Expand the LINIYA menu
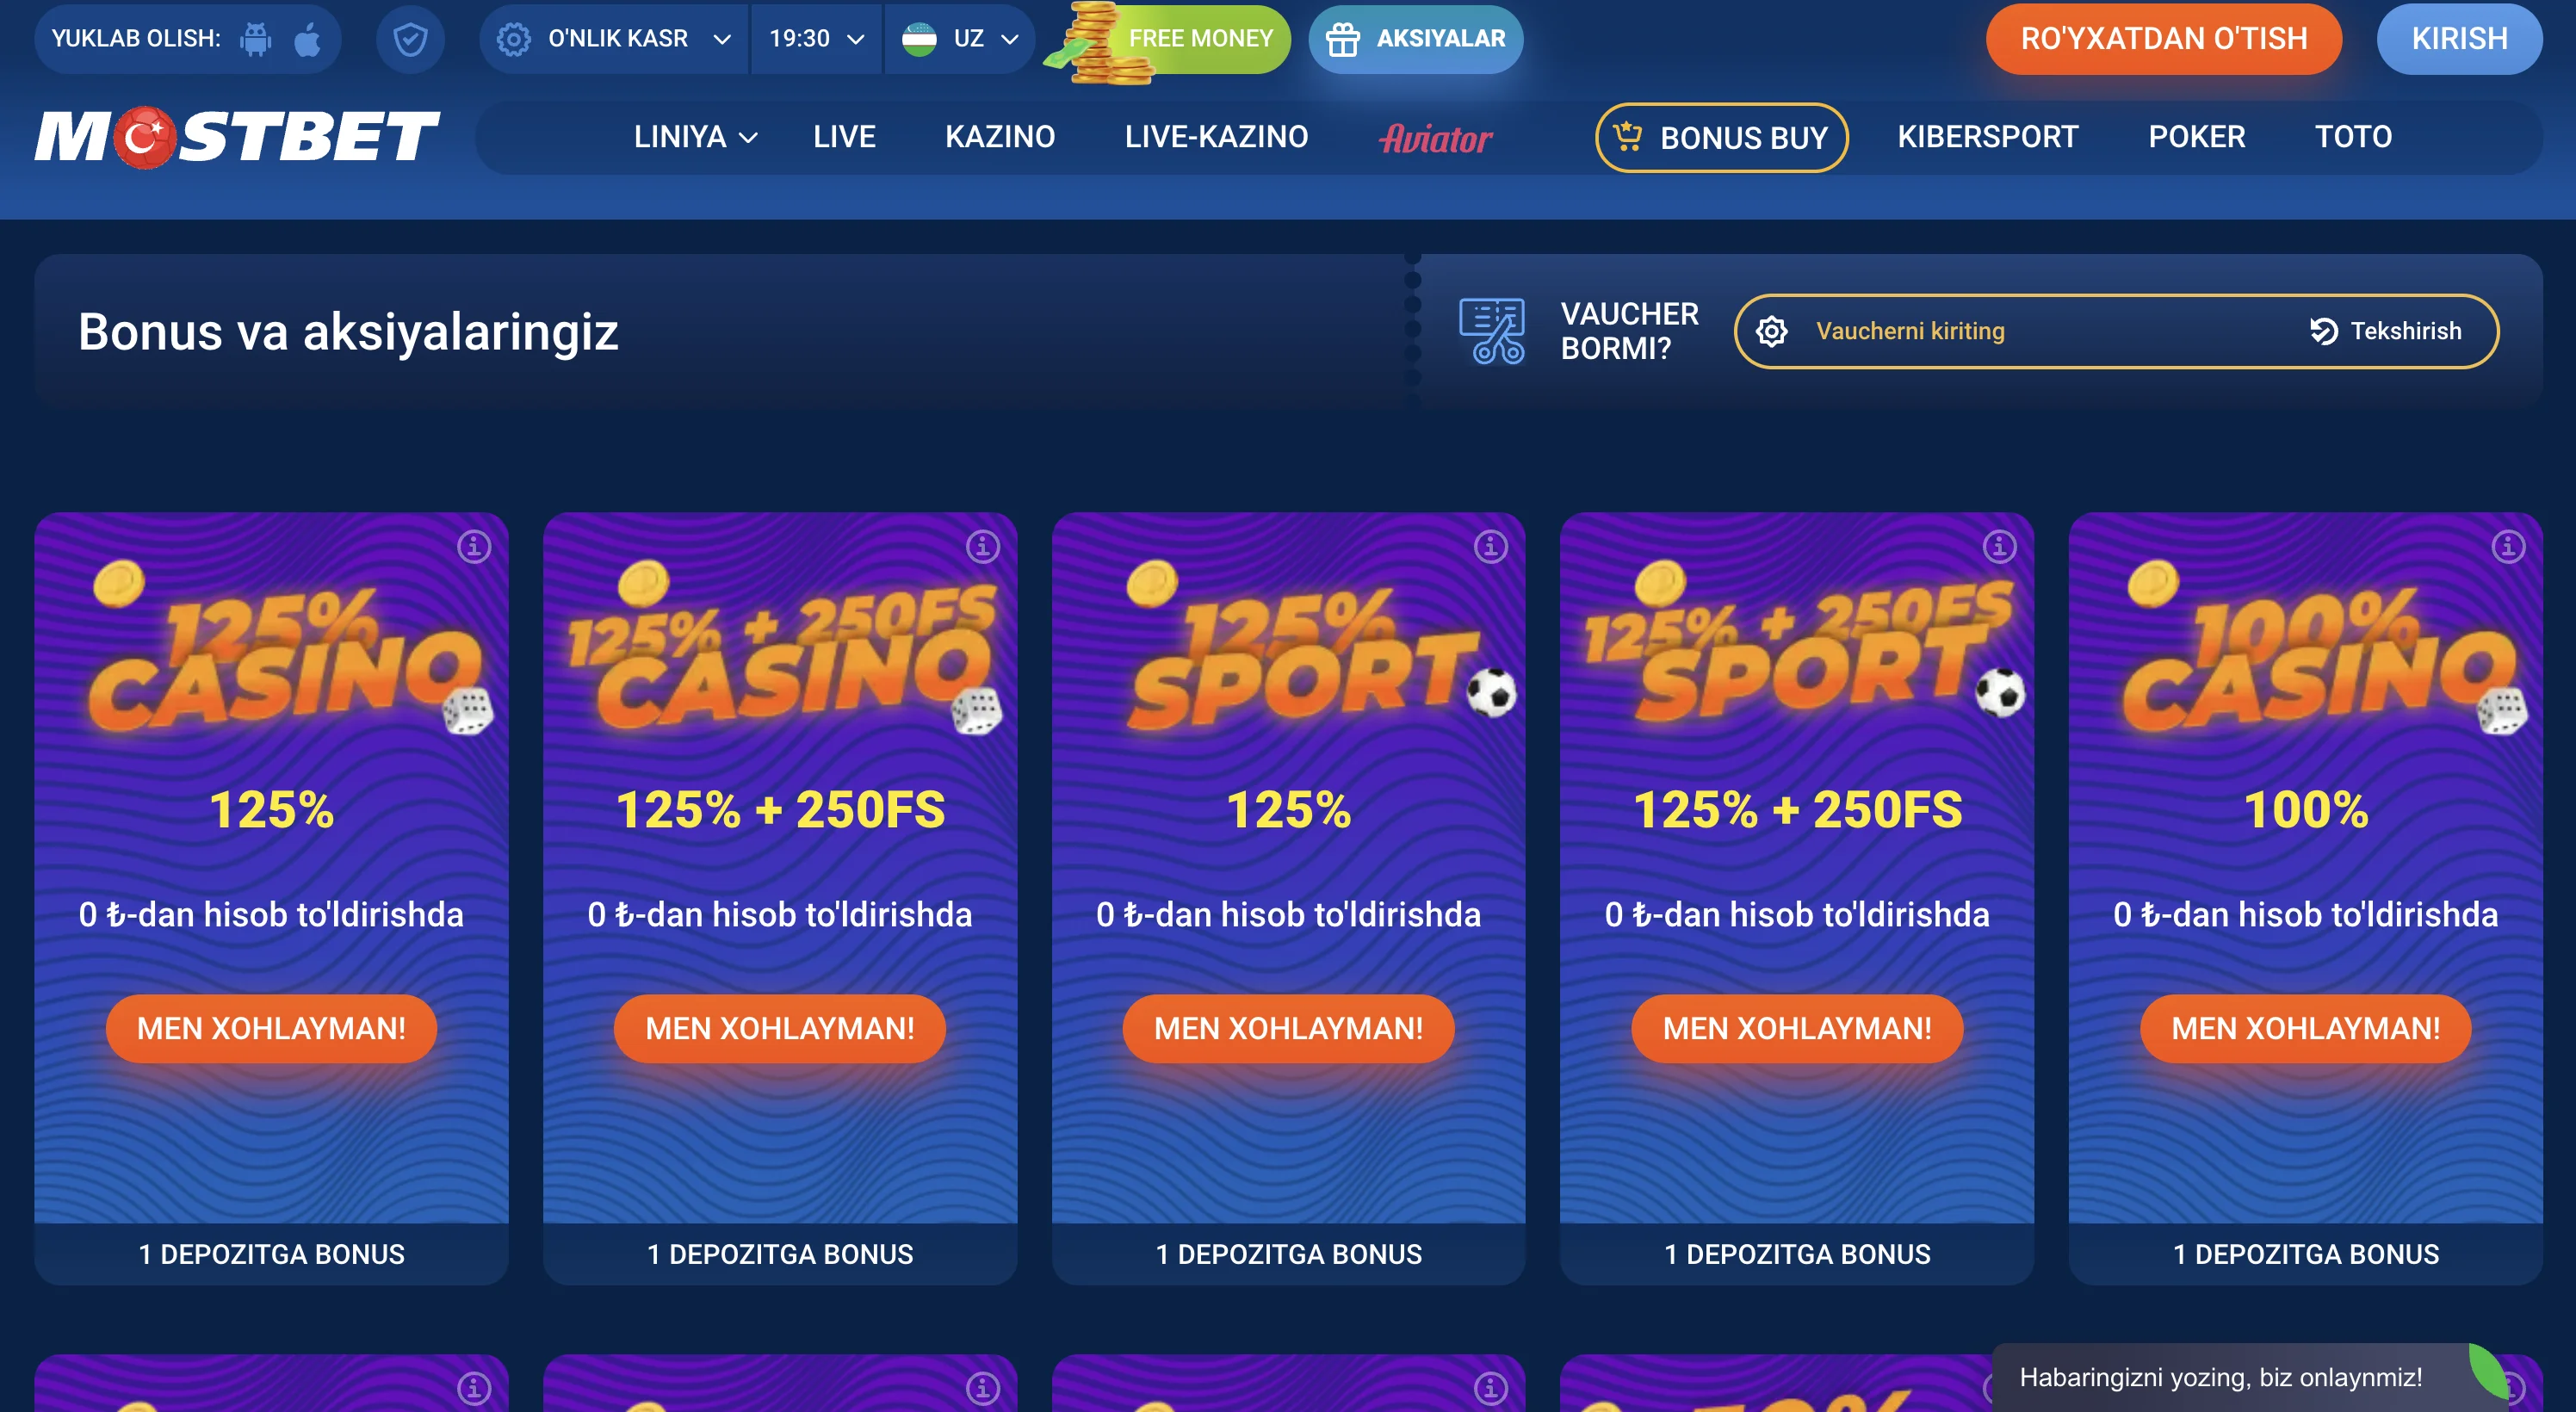 click(x=695, y=137)
